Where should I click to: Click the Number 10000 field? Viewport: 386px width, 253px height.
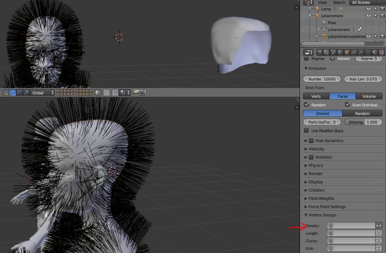322,79
